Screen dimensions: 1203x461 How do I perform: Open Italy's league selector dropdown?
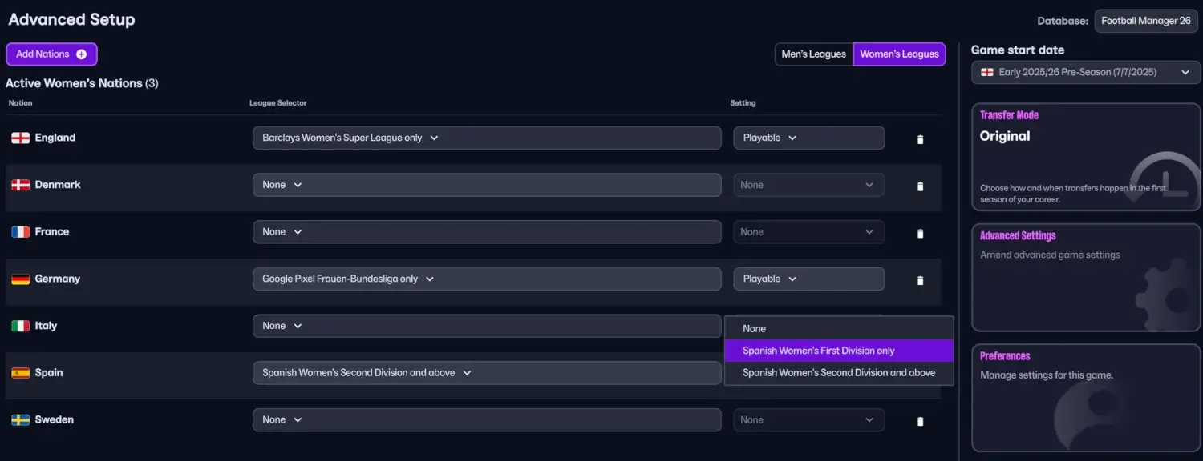[x=487, y=326]
